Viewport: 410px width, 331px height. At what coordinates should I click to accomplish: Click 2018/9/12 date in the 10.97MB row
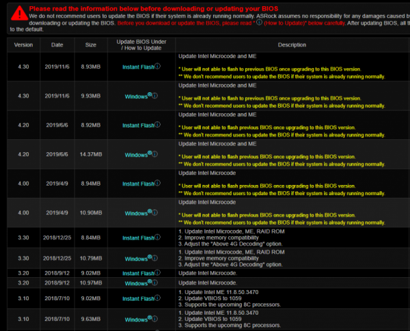pyautogui.click(x=57, y=283)
